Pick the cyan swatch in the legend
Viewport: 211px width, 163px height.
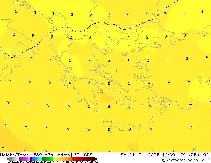click(40, 159)
